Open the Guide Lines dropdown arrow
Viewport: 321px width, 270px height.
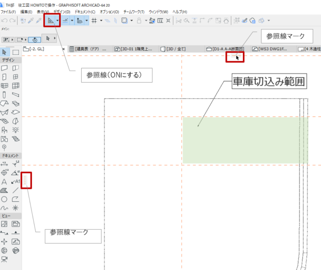coord(57,21)
